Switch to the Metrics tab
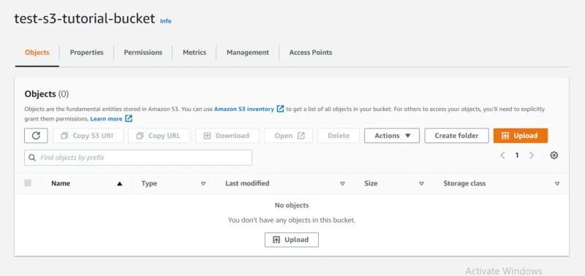The width and height of the screenshot is (585, 276). 195,53
